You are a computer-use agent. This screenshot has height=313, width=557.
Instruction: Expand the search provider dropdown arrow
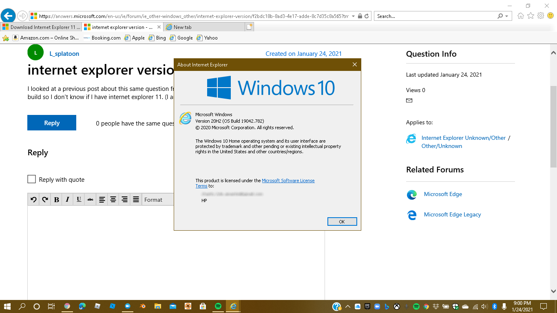pos(507,16)
